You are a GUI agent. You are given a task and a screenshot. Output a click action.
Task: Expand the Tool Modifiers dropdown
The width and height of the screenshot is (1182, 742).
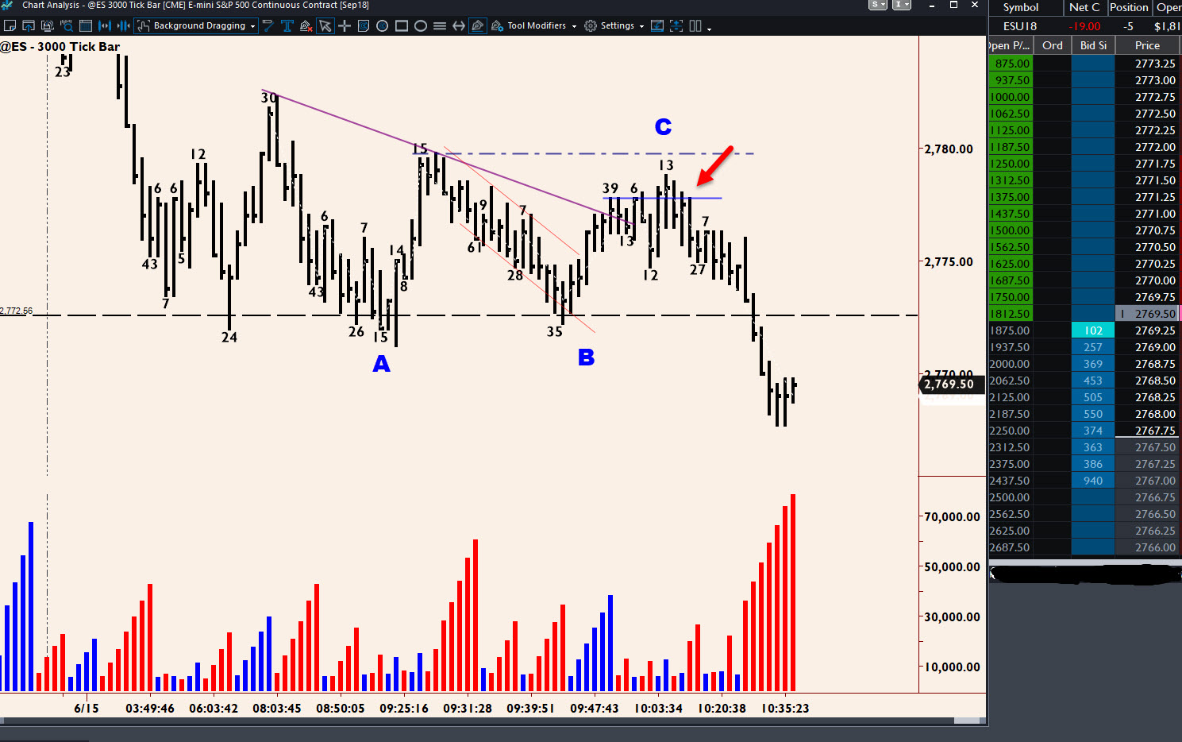coord(534,26)
